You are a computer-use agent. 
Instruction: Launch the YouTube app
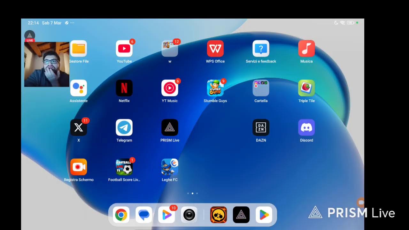click(x=124, y=49)
